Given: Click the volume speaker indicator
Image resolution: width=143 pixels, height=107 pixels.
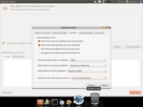Looking at the screenshot, I should pyautogui.click(x=113, y=2).
